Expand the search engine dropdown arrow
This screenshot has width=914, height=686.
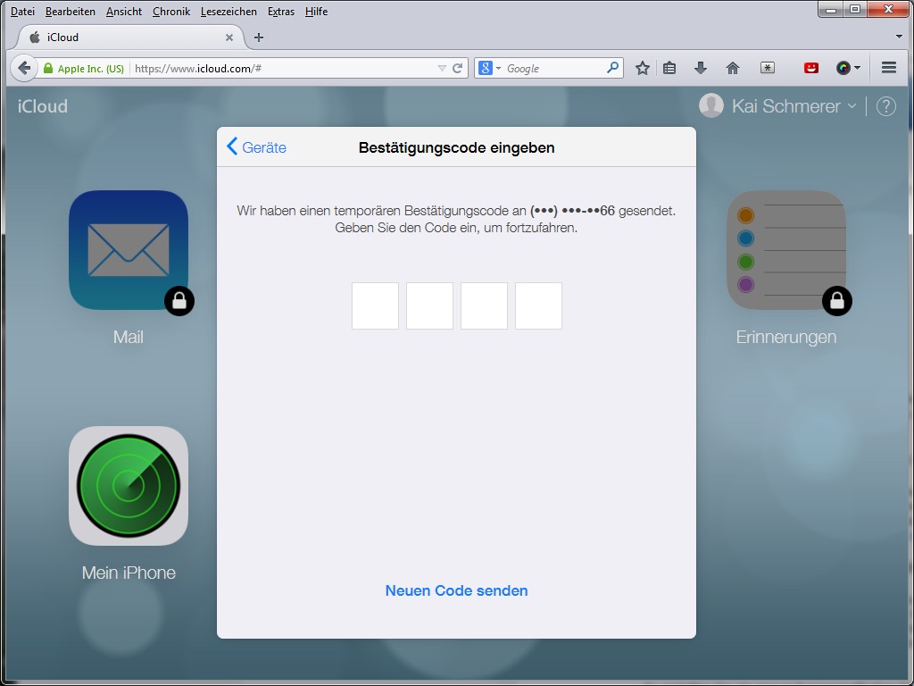point(498,68)
